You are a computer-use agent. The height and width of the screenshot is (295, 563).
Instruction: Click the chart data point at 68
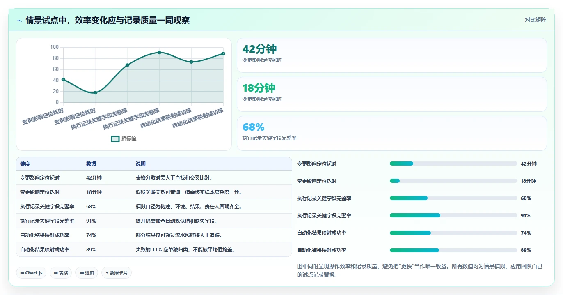coord(127,65)
